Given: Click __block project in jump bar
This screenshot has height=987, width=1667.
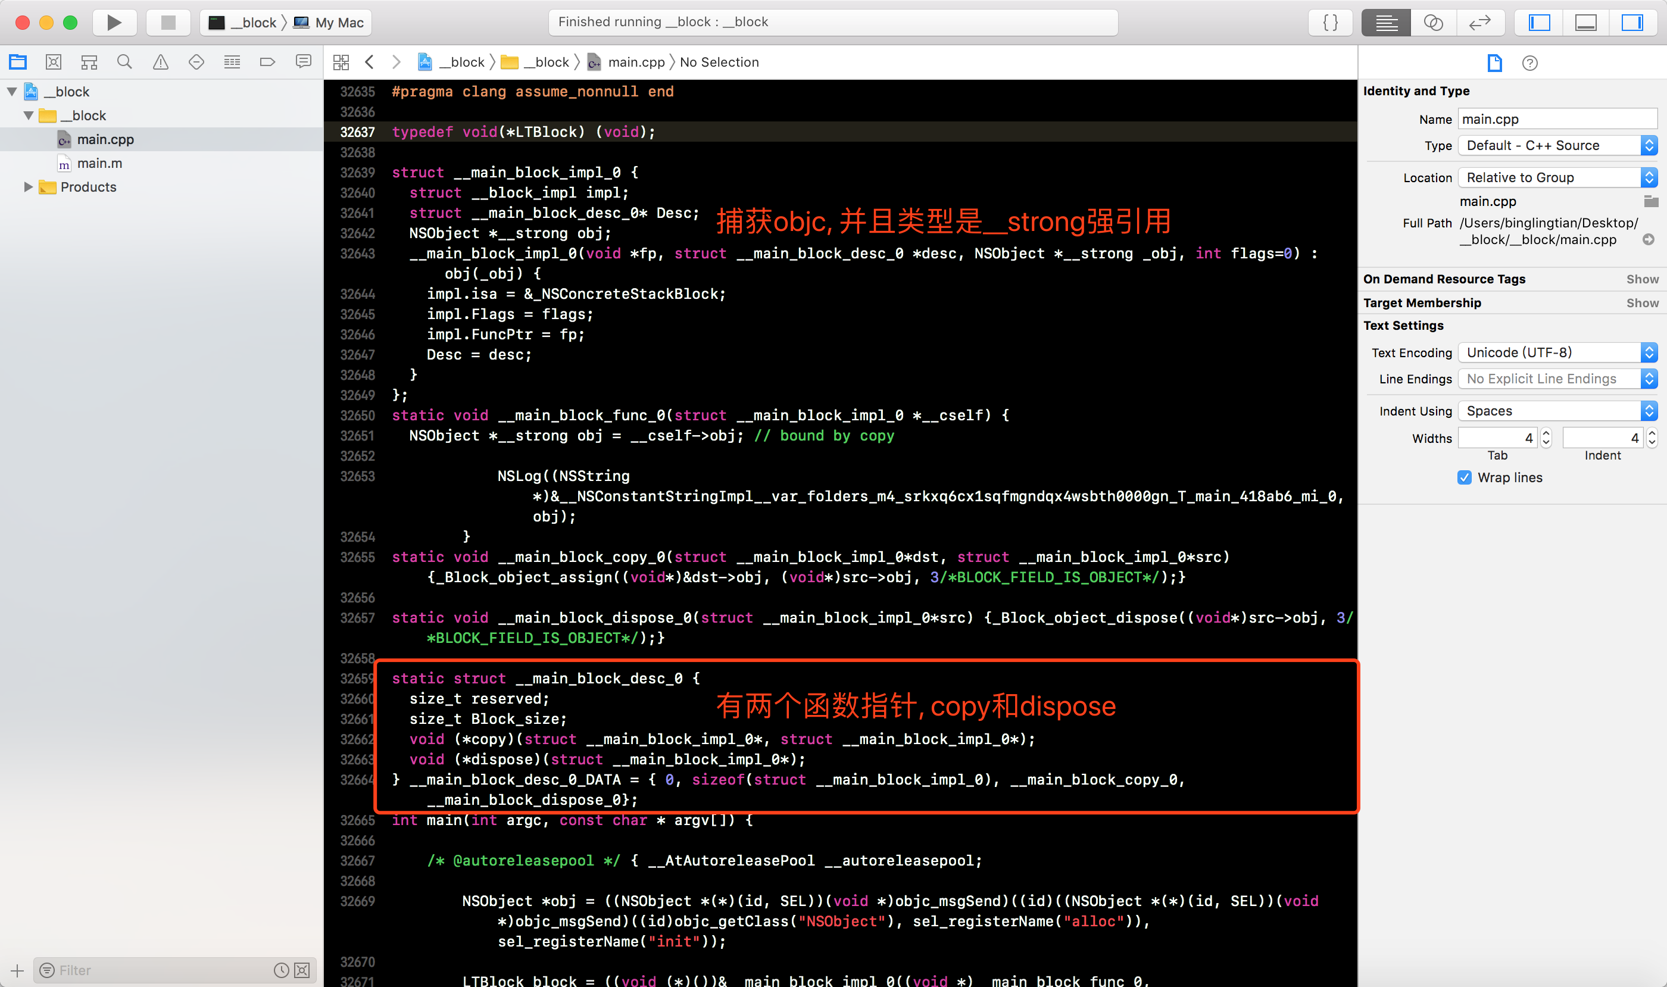Looking at the screenshot, I should (452, 62).
